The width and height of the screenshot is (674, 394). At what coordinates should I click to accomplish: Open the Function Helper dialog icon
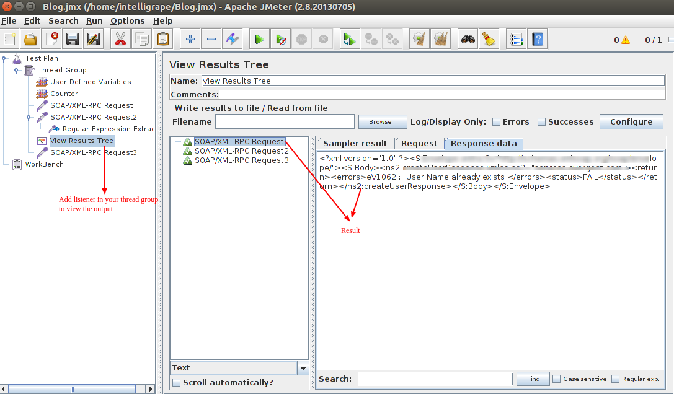point(516,40)
